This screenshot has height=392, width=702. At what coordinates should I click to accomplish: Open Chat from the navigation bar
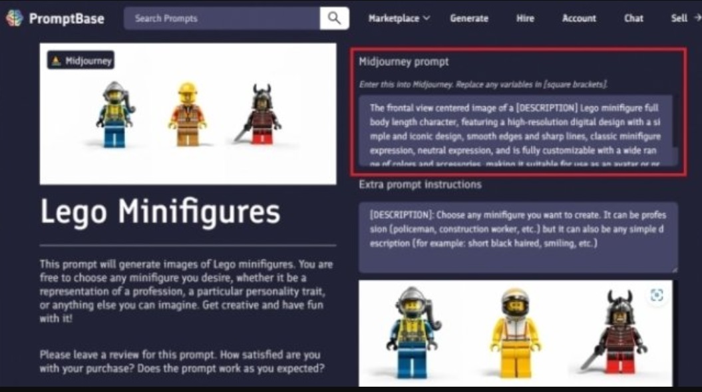(x=633, y=19)
